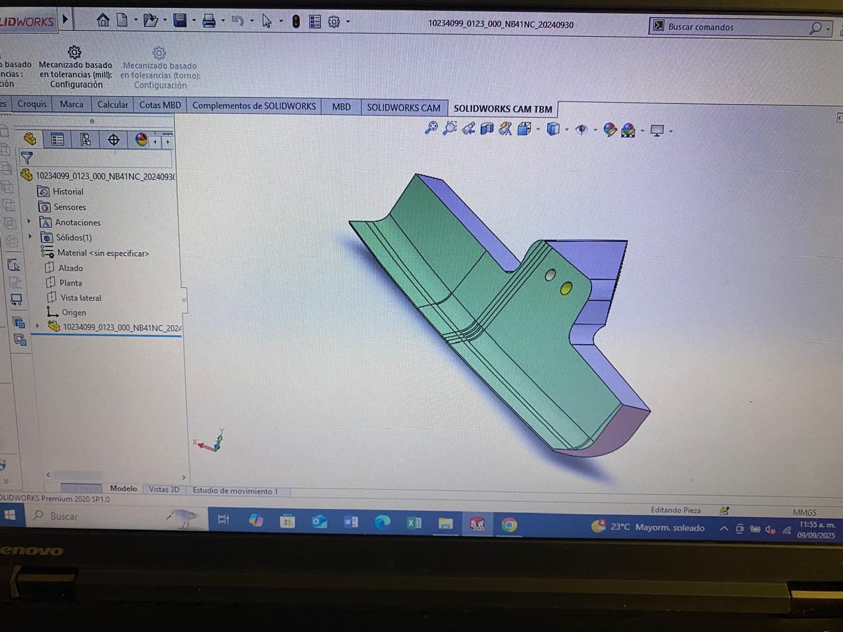
Task: Select the View Orientation cube icon
Action: pos(525,129)
